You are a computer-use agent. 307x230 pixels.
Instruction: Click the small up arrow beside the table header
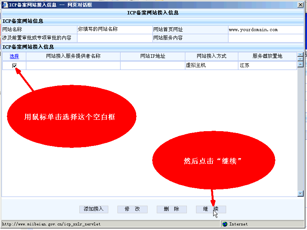pyautogui.click(x=300, y=54)
